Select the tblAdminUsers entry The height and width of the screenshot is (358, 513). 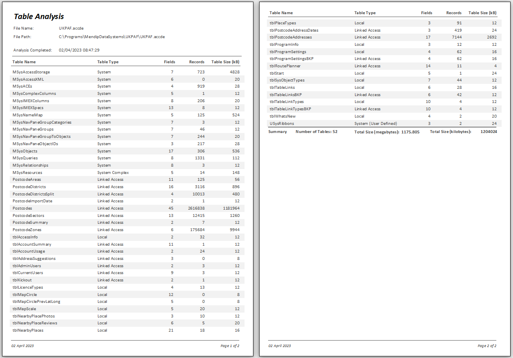[x=27, y=266]
